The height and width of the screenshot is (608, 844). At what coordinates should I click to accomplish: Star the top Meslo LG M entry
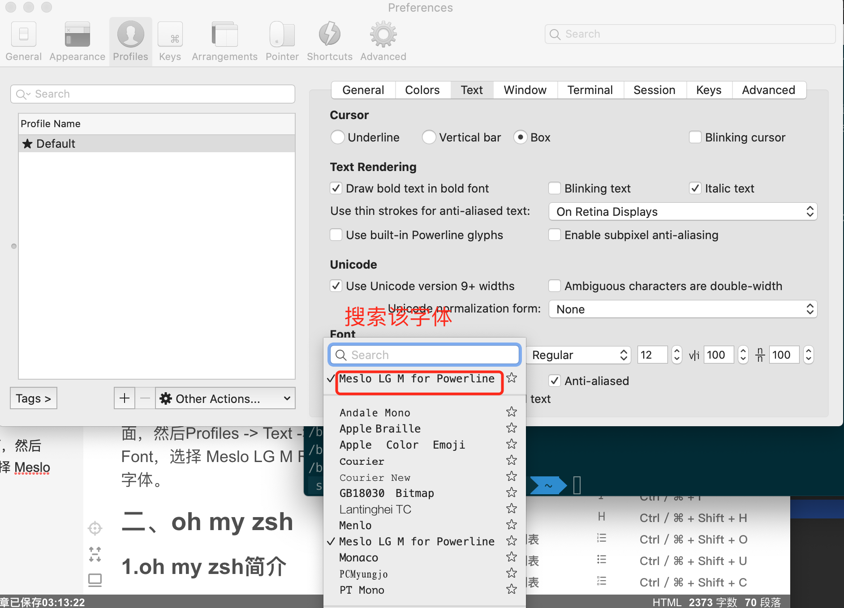point(512,378)
